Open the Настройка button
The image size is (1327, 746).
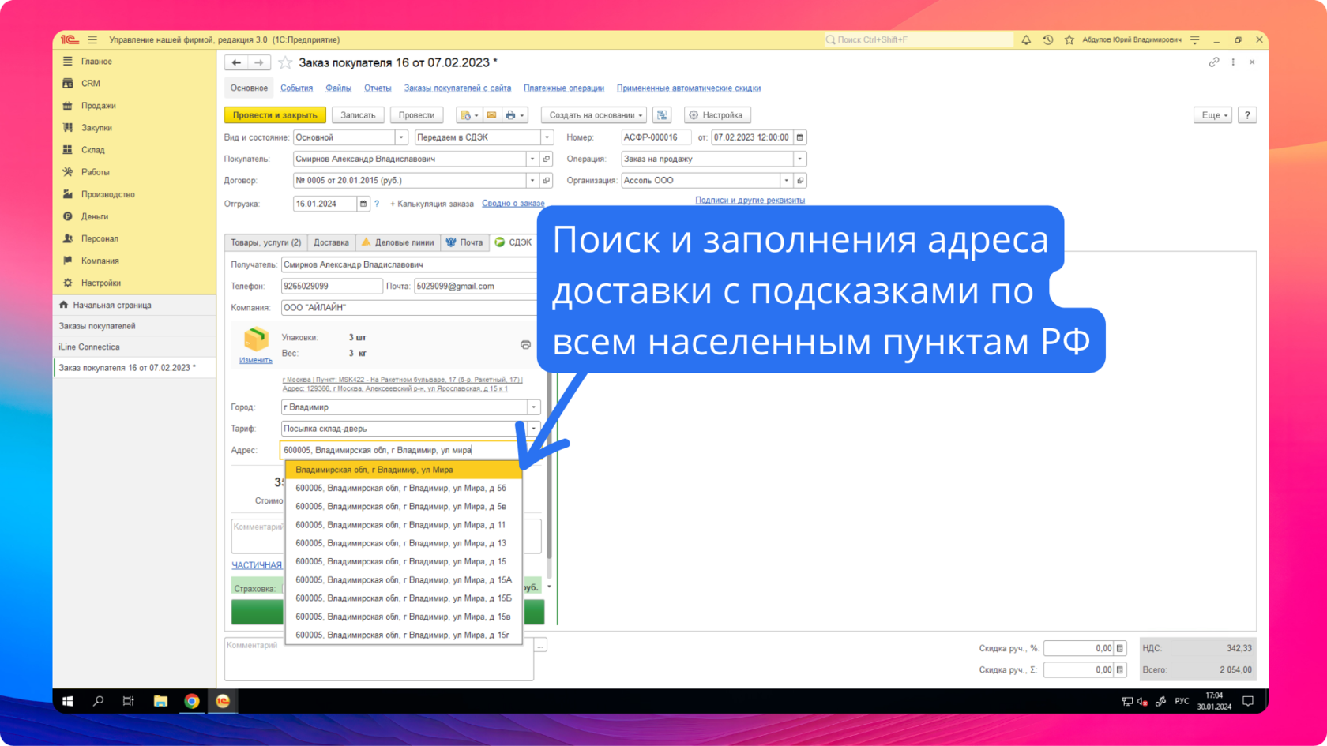(x=717, y=115)
